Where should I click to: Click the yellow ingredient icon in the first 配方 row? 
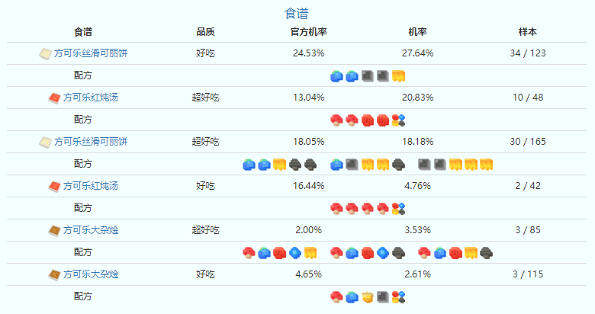398,76
